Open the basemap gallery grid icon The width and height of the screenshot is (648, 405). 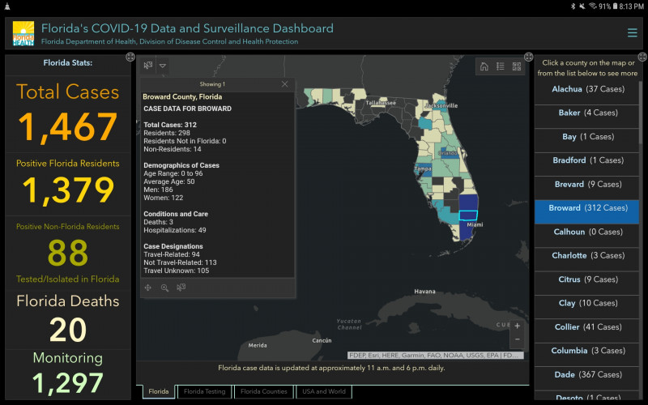(x=516, y=66)
